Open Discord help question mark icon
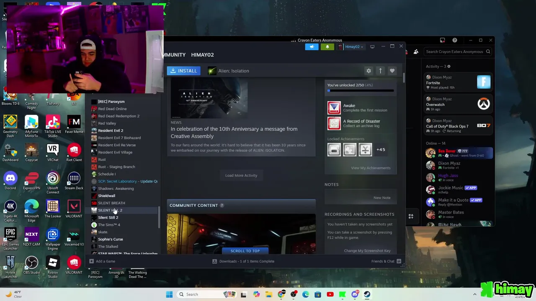536x301 pixels. [455, 40]
